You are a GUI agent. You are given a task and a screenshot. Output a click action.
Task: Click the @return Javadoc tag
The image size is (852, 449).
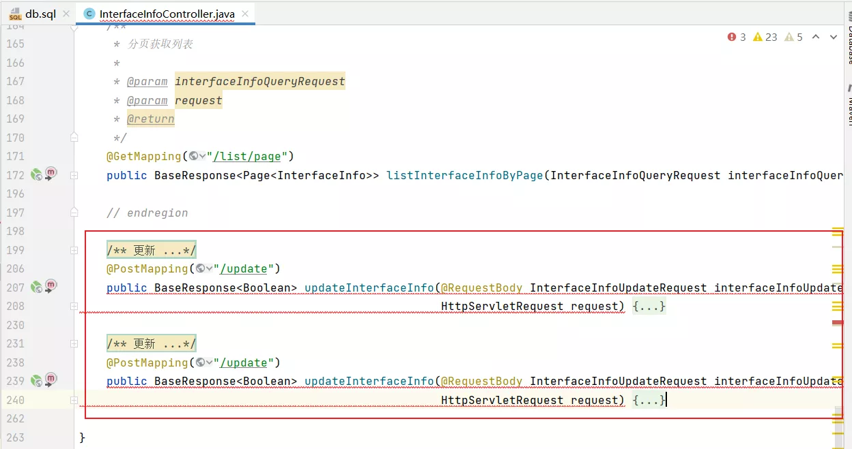[x=151, y=119]
